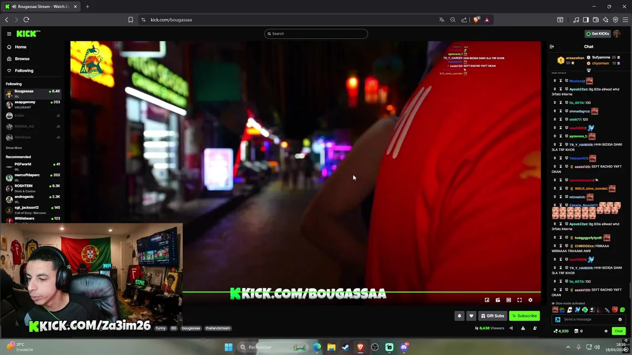Screen dimensions: 632x355
Task: Collapse the chat panel arrow icon
Action: (552, 47)
